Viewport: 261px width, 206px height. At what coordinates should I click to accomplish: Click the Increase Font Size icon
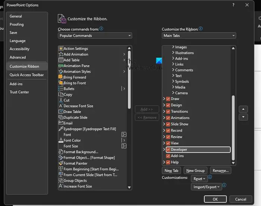coord(61,186)
